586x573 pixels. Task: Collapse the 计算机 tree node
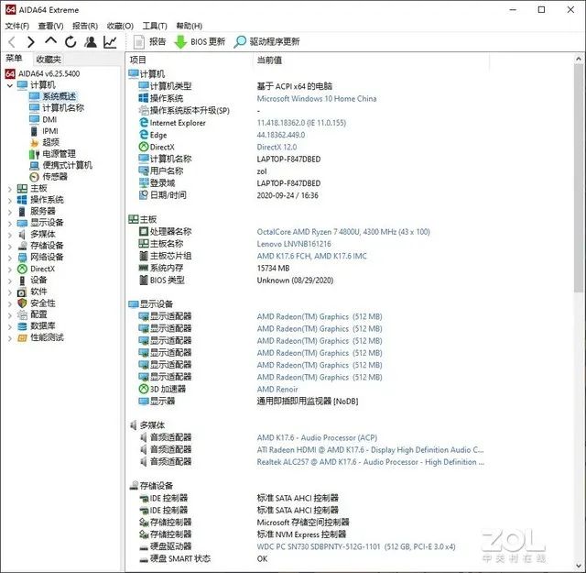click(x=10, y=85)
